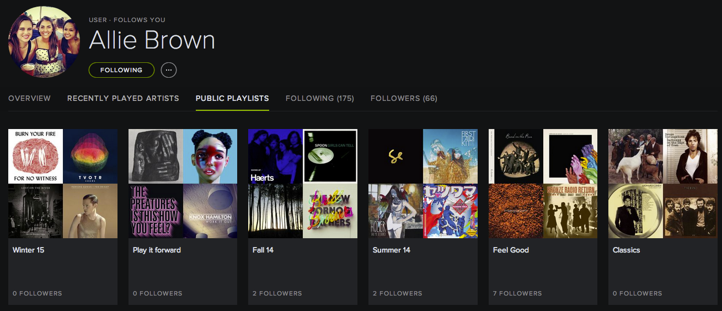Click the Spoon Girls Can Tell cover
The height and width of the screenshot is (311, 722).
tap(330, 156)
